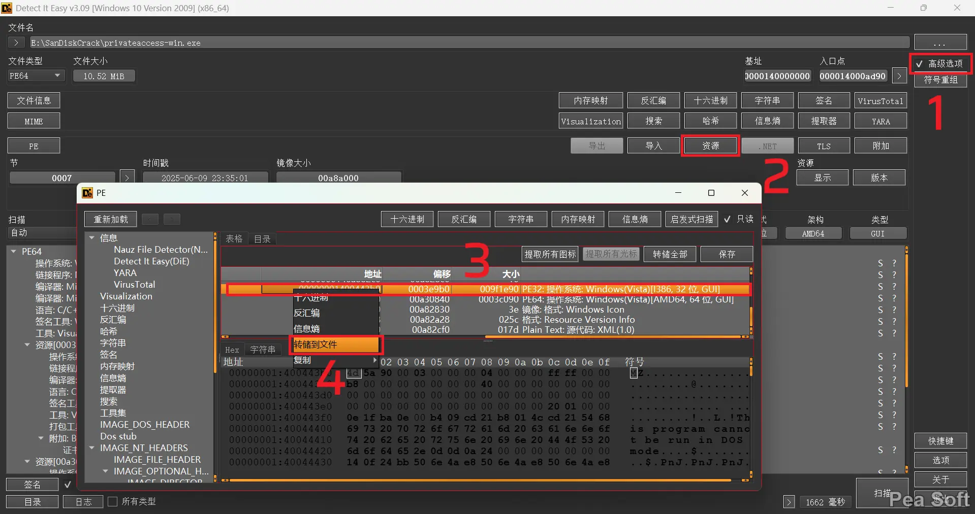Select Detect It Easy(DiE) in the PE tree
The width and height of the screenshot is (975, 514).
click(151, 261)
